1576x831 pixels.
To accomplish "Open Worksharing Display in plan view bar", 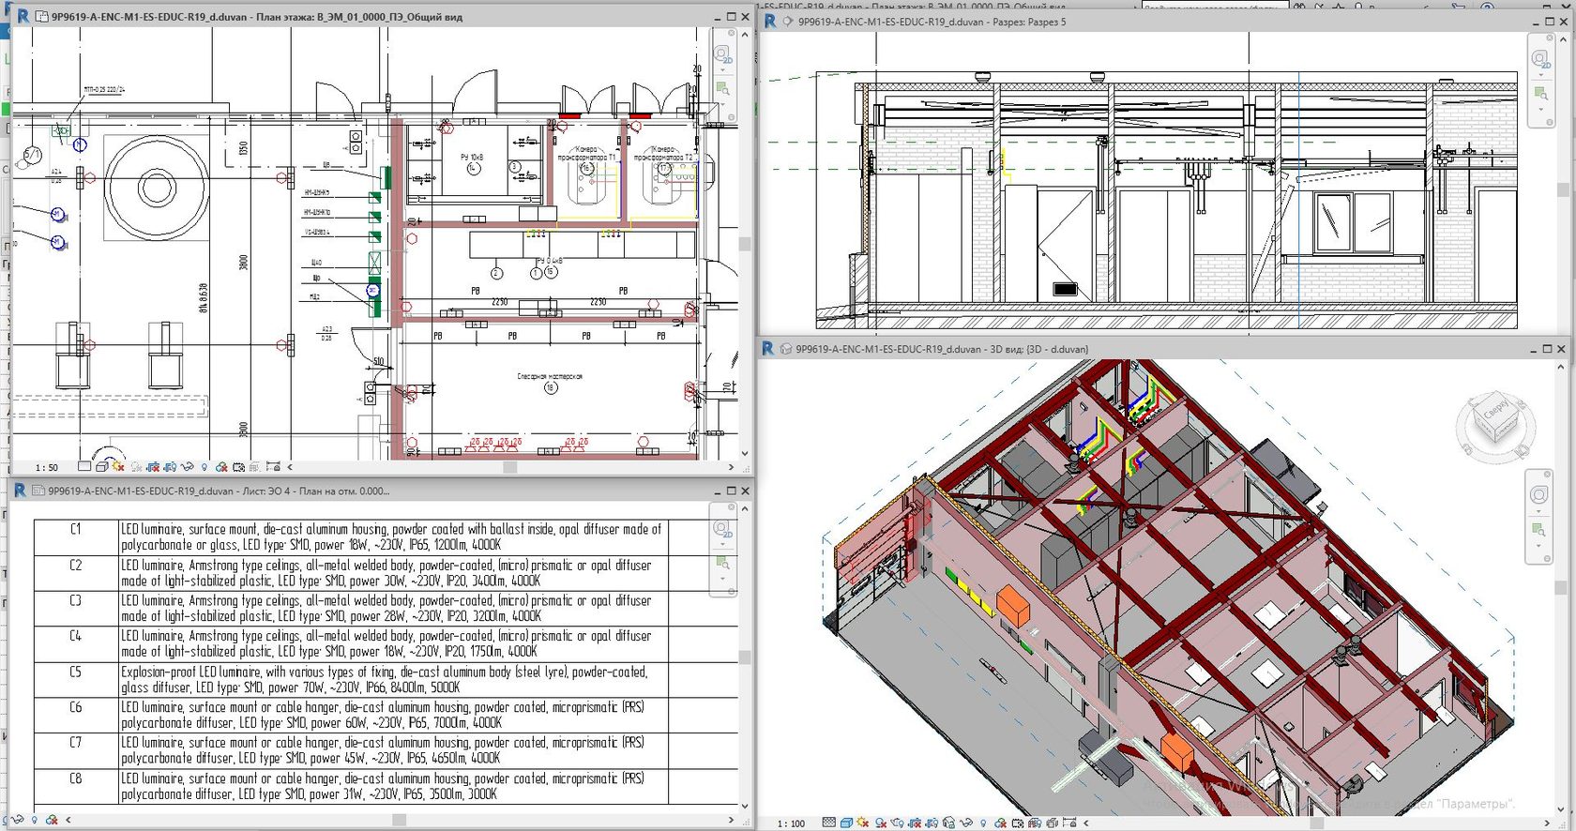I will coord(221,466).
